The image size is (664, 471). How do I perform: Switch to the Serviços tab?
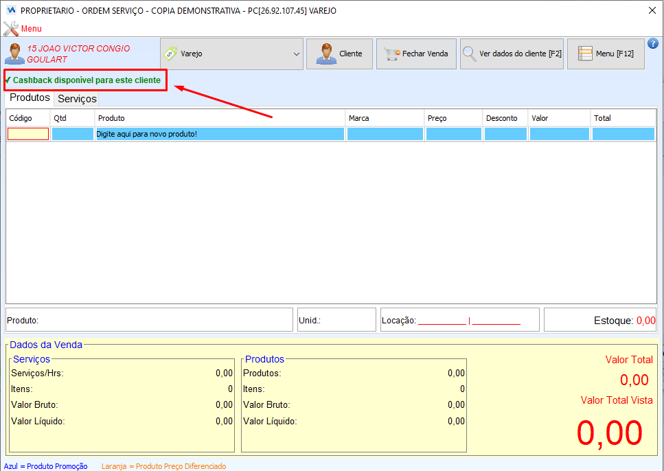(x=77, y=99)
